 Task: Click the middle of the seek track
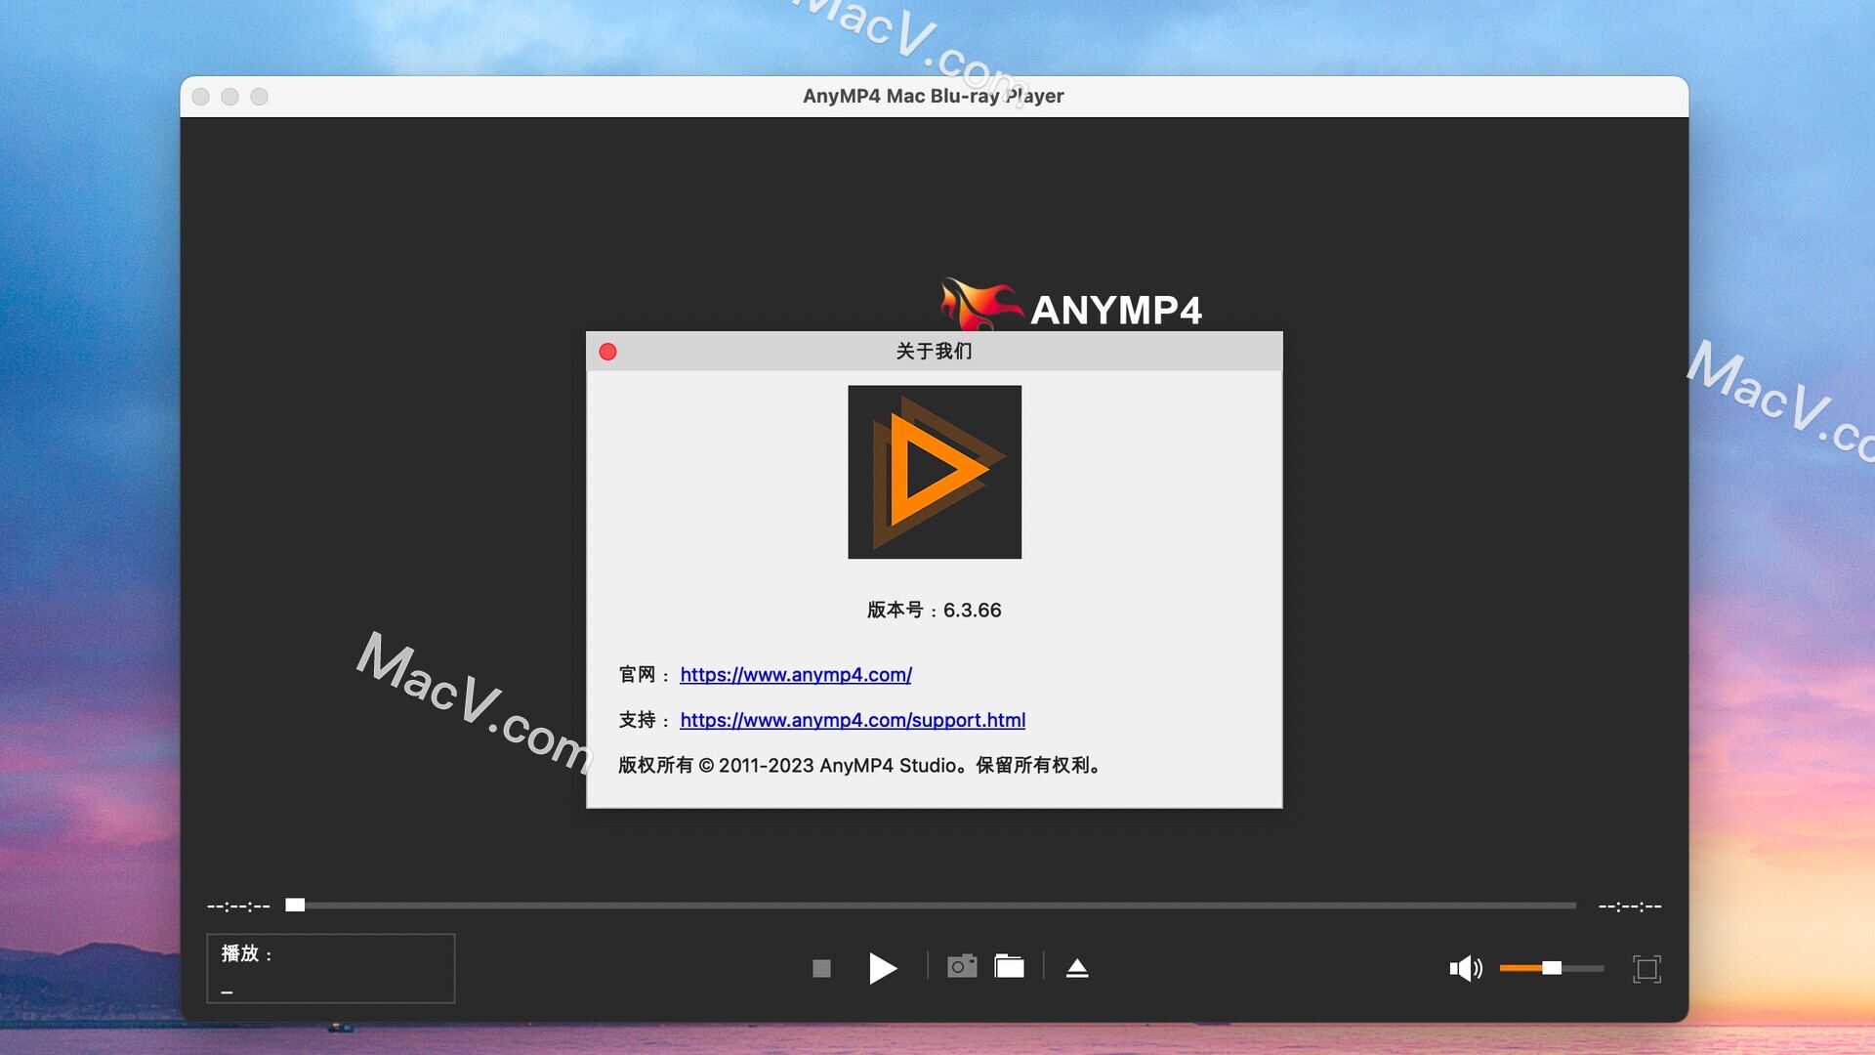click(x=931, y=906)
